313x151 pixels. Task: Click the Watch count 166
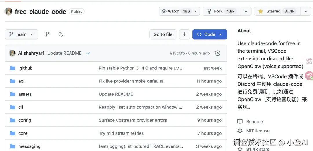coord(186,11)
